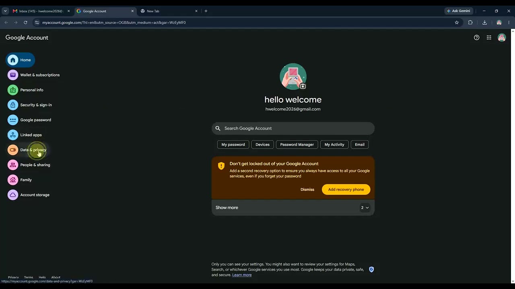Open Security & sign-in settings
Screen dimensions: 515x289
pos(30,105)
